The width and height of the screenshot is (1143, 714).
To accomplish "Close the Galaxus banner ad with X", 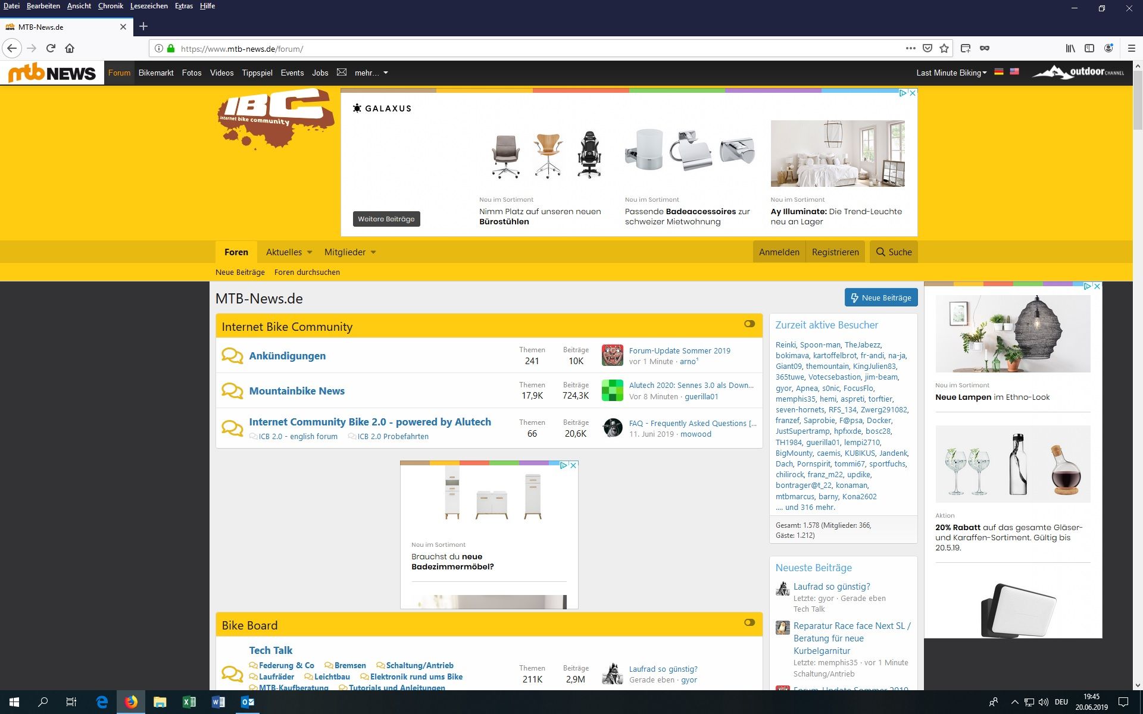I will pyautogui.click(x=913, y=93).
